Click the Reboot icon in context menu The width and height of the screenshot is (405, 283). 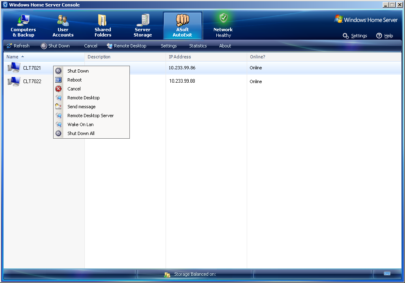click(x=58, y=80)
